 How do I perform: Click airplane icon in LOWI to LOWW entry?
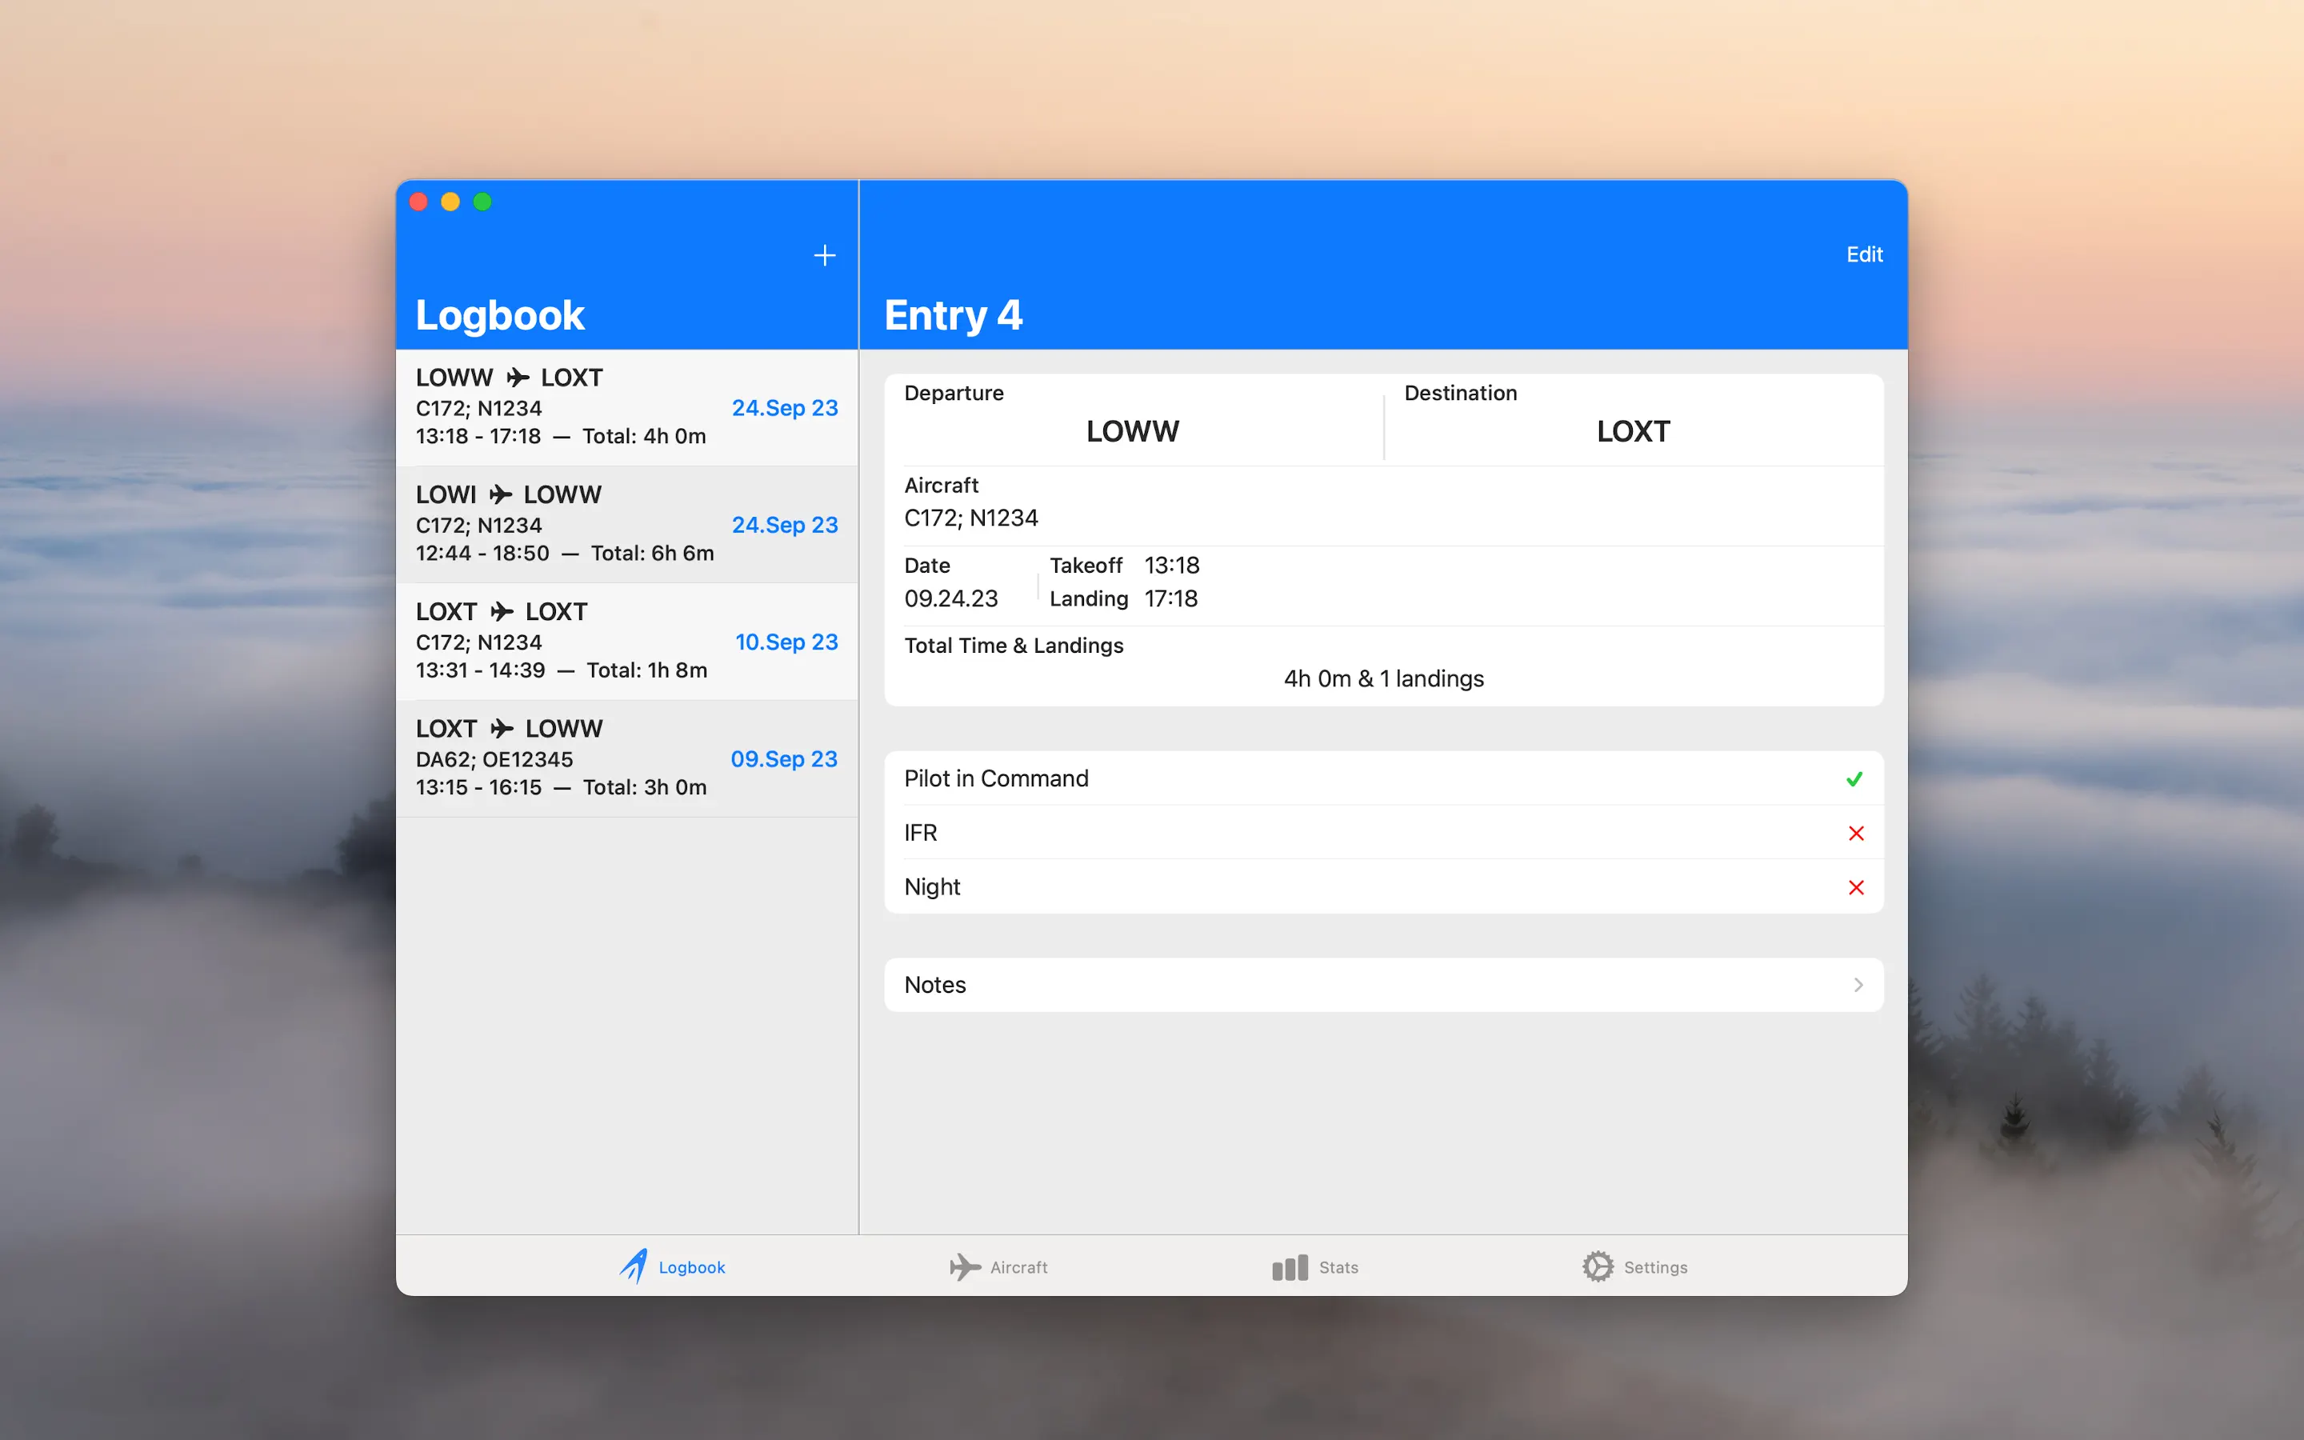[x=501, y=495]
